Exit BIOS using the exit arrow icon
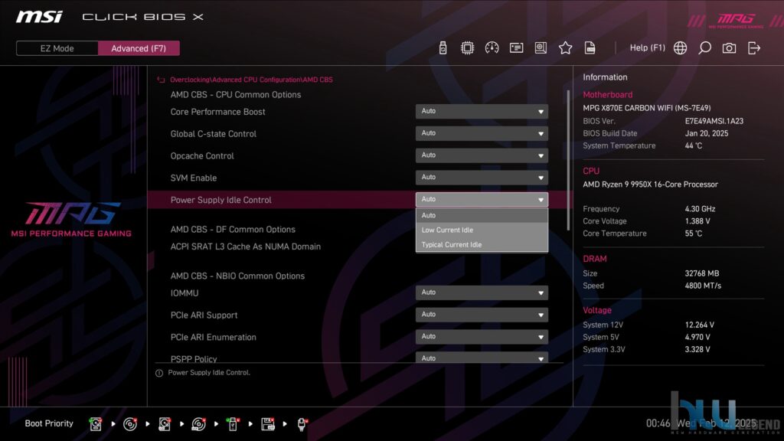The image size is (784, 441). 754,48
